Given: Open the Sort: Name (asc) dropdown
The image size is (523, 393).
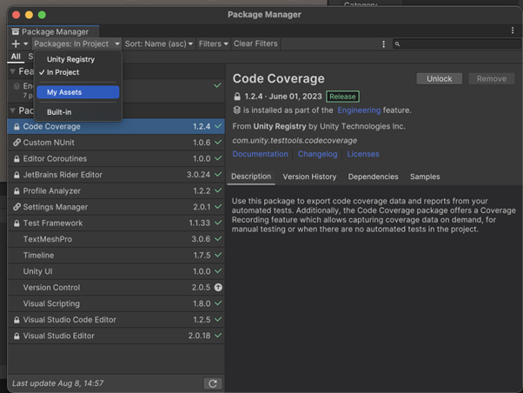Looking at the screenshot, I should coord(159,43).
